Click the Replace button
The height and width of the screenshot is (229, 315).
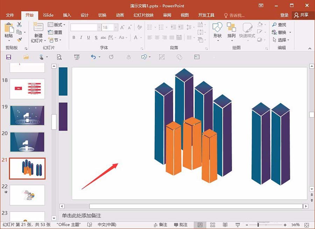281,32
